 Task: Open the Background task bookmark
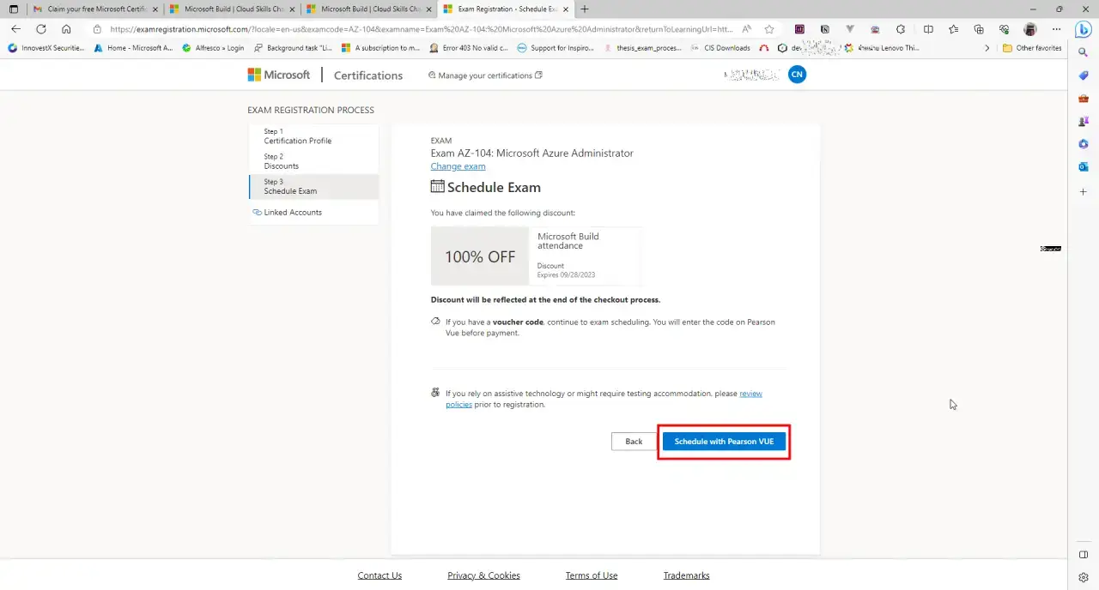pyautogui.click(x=293, y=48)
